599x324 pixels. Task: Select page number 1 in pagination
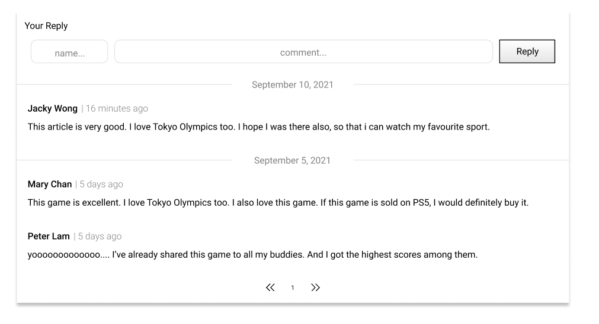click(292, 288)
